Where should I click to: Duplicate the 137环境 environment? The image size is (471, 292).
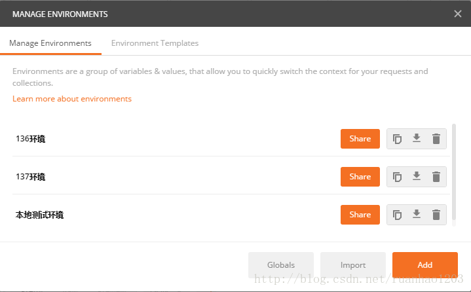pyautogui.click(x=397, y=177)
